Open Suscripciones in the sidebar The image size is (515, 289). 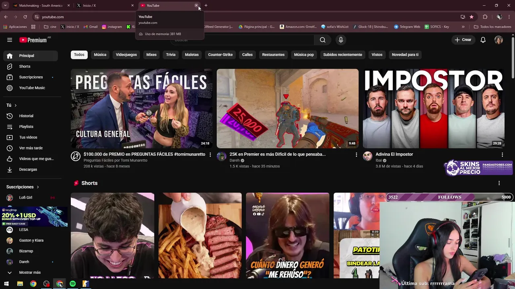tap(31, 77)
